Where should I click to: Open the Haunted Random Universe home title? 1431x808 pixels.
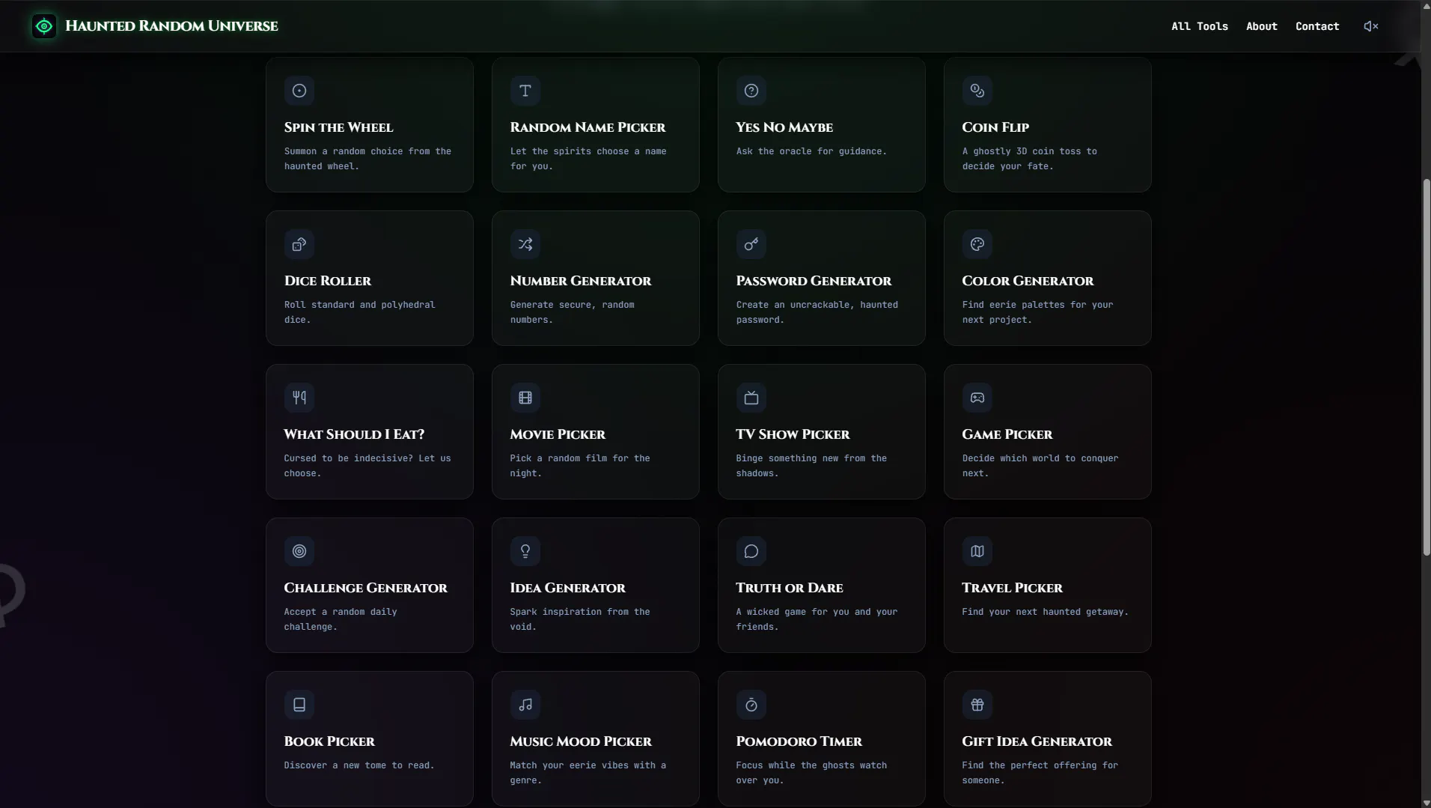(172, 26)
